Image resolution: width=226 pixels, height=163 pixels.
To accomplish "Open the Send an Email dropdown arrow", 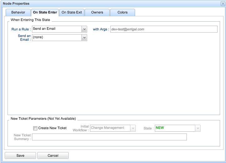I will coord(84,38).
